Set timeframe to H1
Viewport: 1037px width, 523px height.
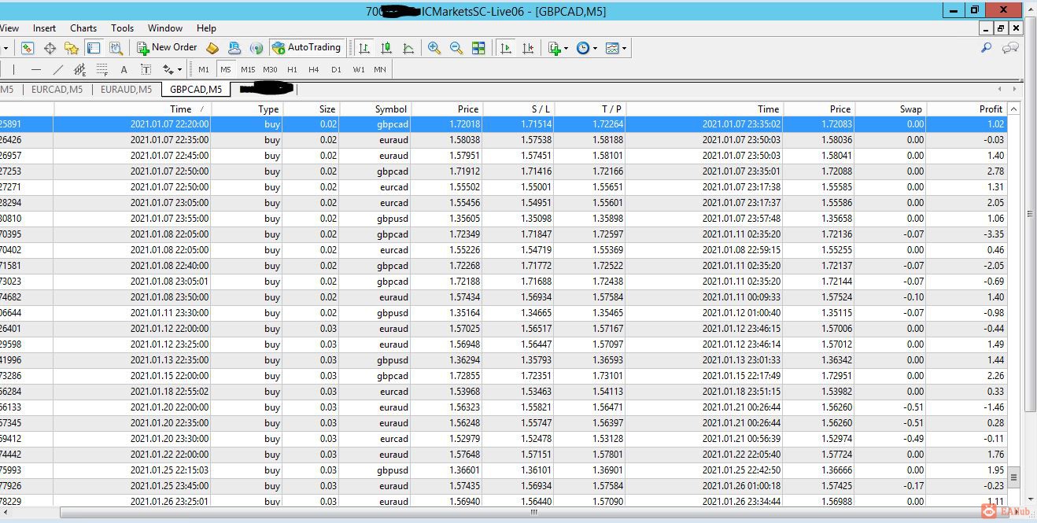click(292, 69)
